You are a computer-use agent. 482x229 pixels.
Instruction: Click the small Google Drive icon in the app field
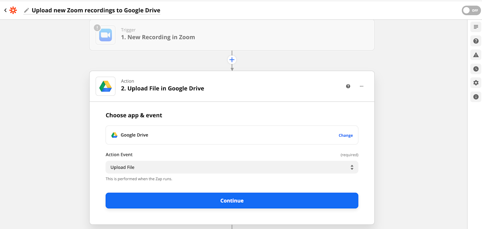coord(114,135)
